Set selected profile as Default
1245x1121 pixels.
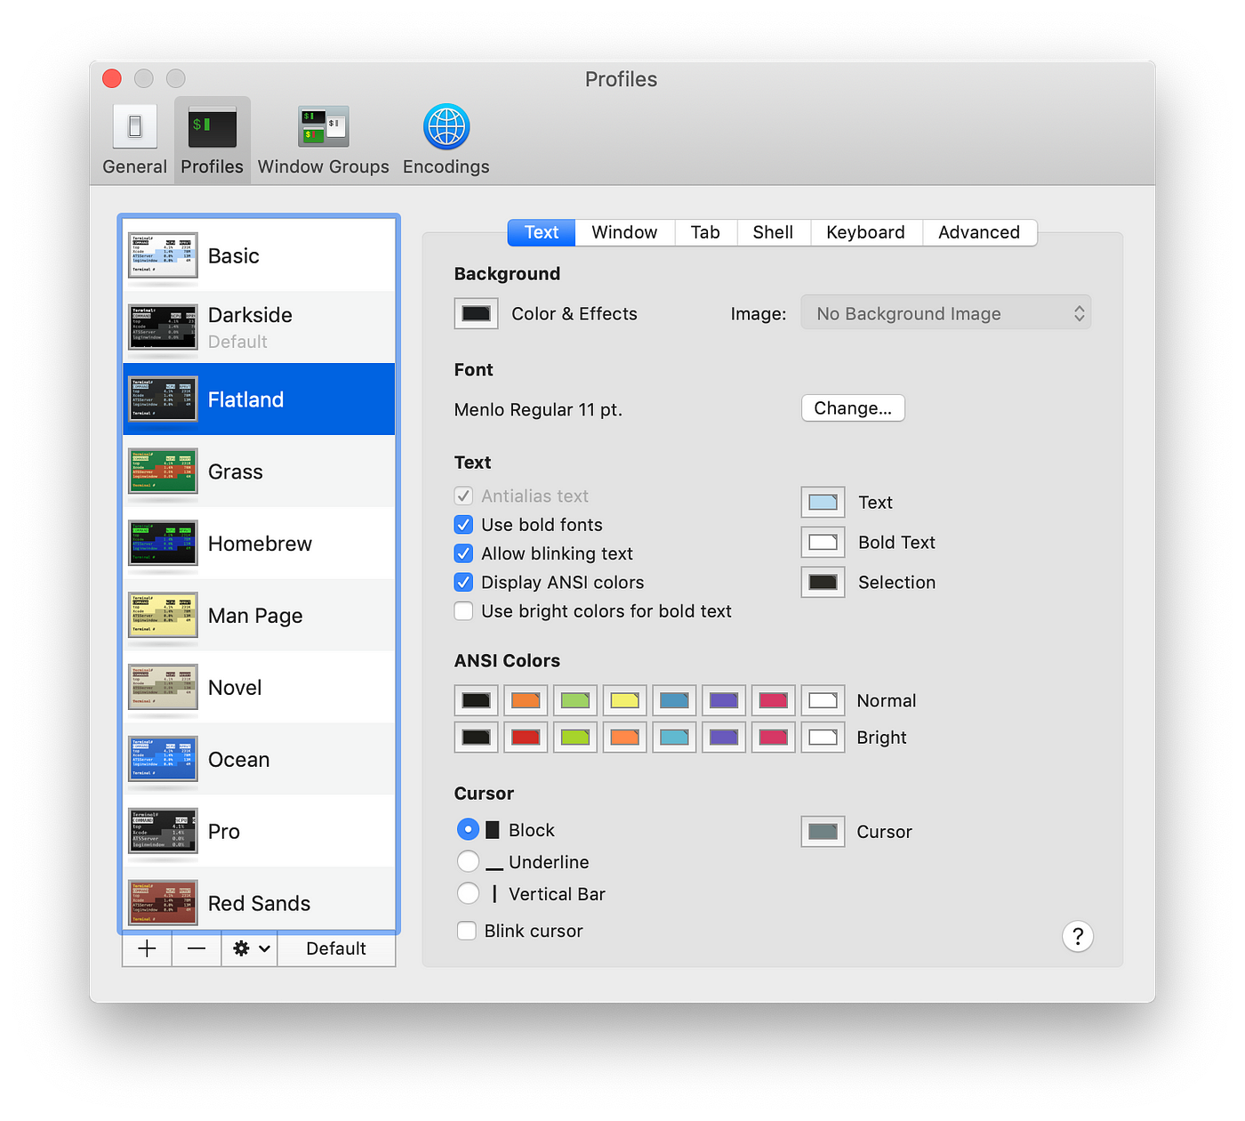click(336, 949)
